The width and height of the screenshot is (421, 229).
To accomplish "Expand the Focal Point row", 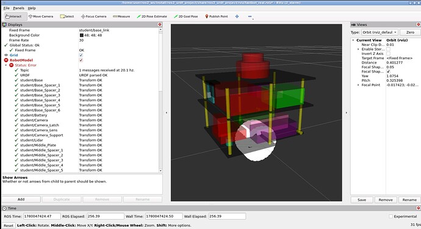I will pos(358,85).
